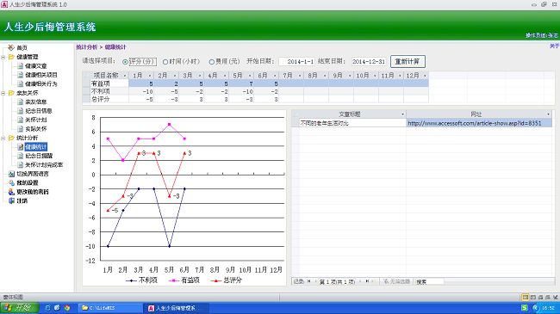560x314 pixels.
Task: Jump to last record navigation arrow
Action: (367, 281)
